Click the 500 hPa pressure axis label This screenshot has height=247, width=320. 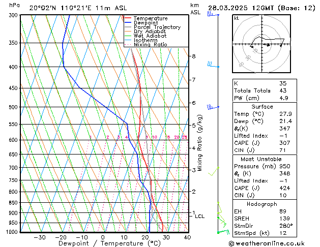point(13,107)
